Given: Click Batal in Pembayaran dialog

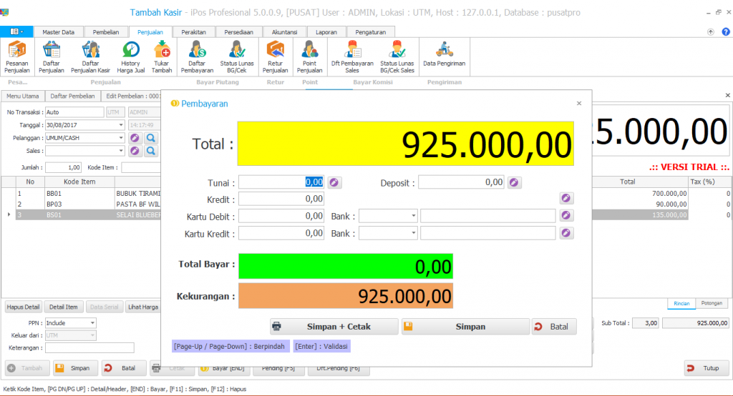Looking at the screenshot, I should coord(554,327).
